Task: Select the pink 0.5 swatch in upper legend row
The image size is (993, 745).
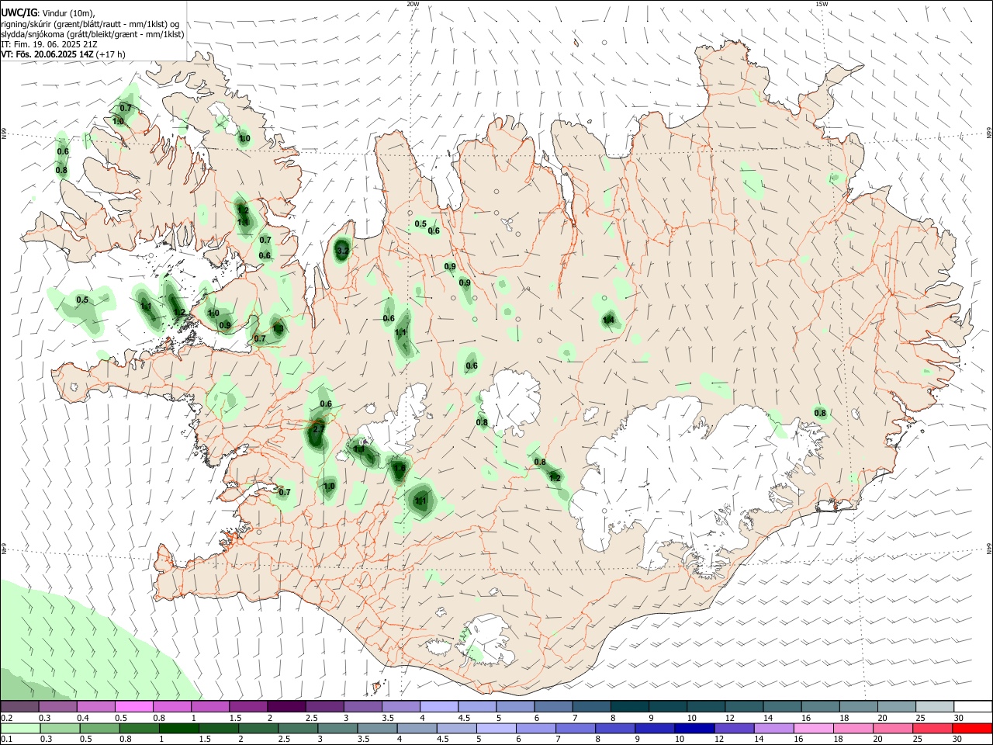Action: coord(133,707)
